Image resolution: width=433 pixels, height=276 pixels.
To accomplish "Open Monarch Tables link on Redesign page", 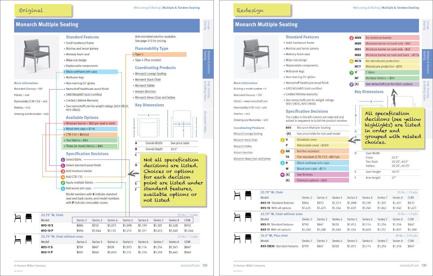I will [243, 146].
